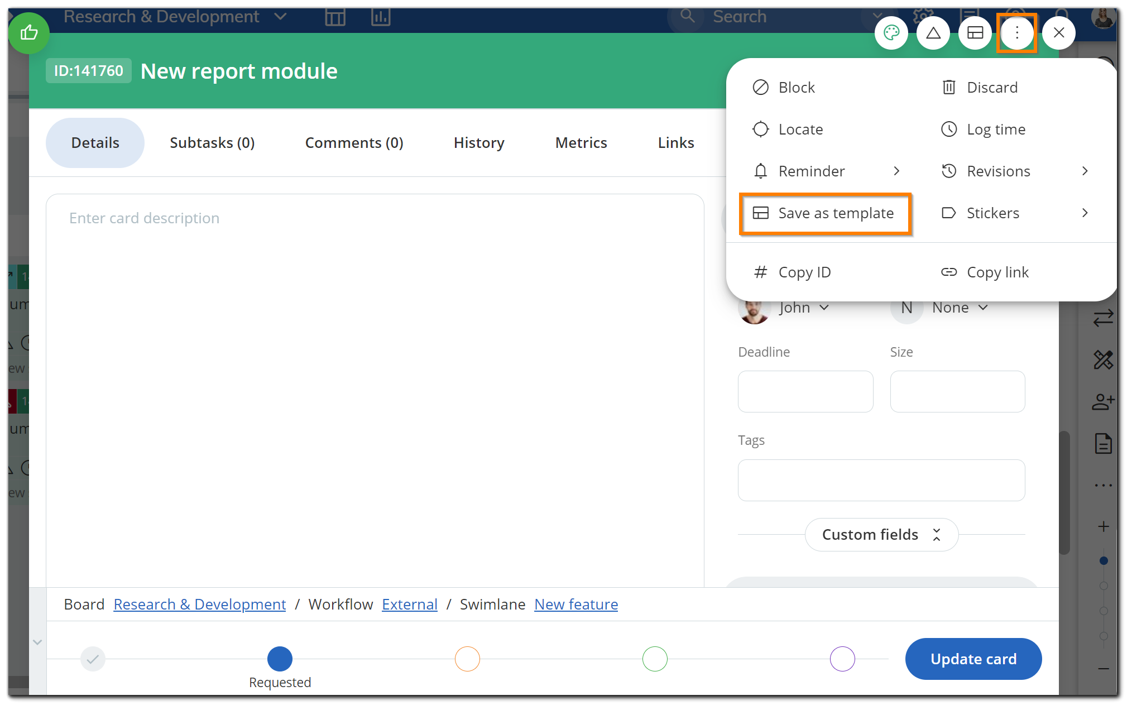Expand the Revisions submenu
This screenshot has height=710, width=1132.
coord(1016,171)
